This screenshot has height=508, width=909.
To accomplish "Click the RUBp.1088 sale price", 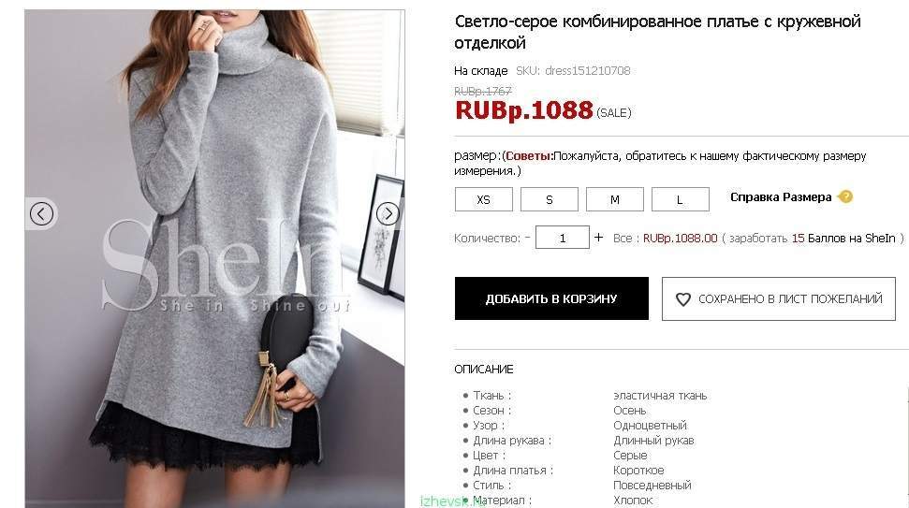I will click(524, 110).
